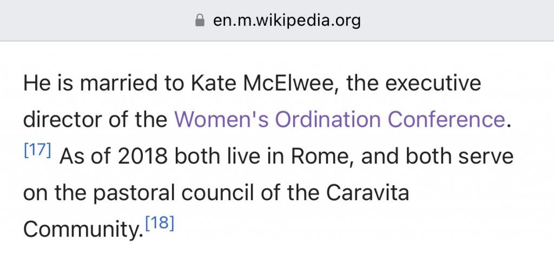
Task: Click the padlock icon in address bar
Action: (200, 21)
